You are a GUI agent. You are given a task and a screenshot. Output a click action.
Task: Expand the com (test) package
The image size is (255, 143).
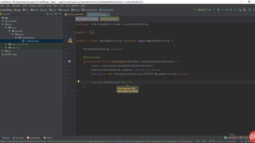(x=6, y=48)
